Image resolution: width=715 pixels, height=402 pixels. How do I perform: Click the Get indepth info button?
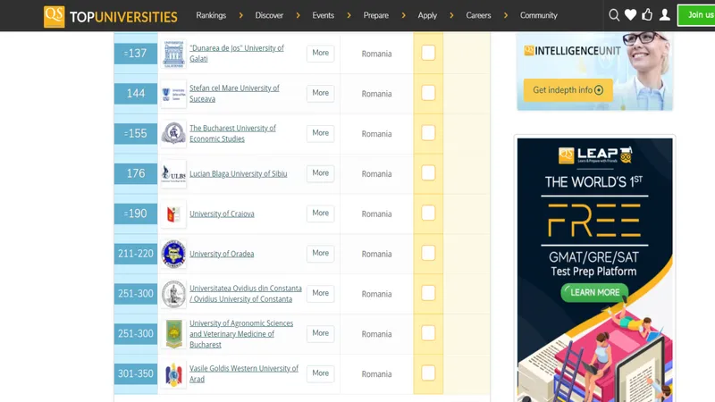tap(568, 90)
